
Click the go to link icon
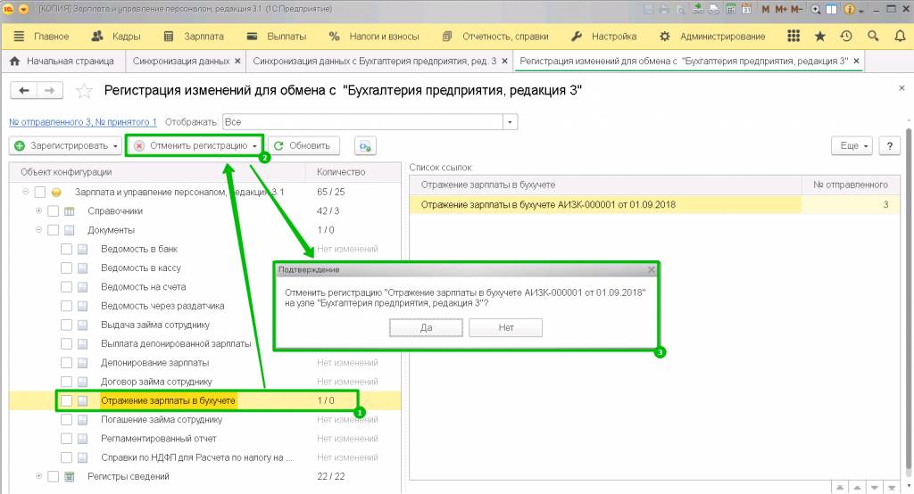(714, 9)
